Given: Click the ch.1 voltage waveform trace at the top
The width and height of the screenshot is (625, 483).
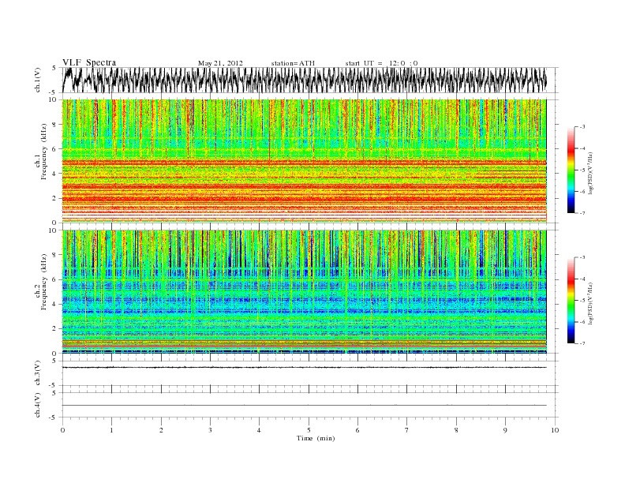Looking at the screenshot, I should point(304,80).
